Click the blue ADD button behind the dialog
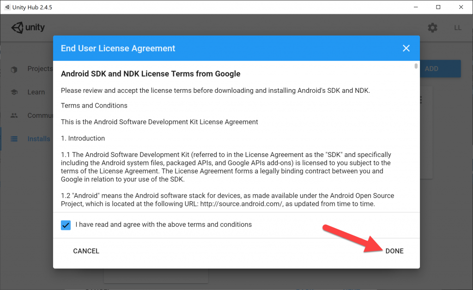The image size is (473, 290). (440, 69)
